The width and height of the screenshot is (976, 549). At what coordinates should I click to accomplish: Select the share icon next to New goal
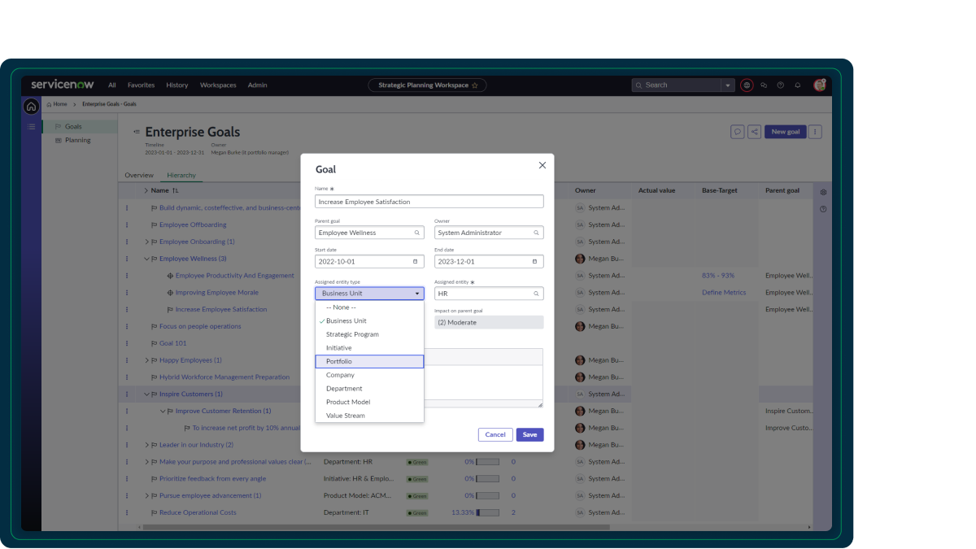click(x=754, y=131)
